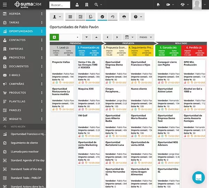The height and width of the screenshot is (188, 209).
Task: Click the notification icon left of camera
Action: [158, 5]
